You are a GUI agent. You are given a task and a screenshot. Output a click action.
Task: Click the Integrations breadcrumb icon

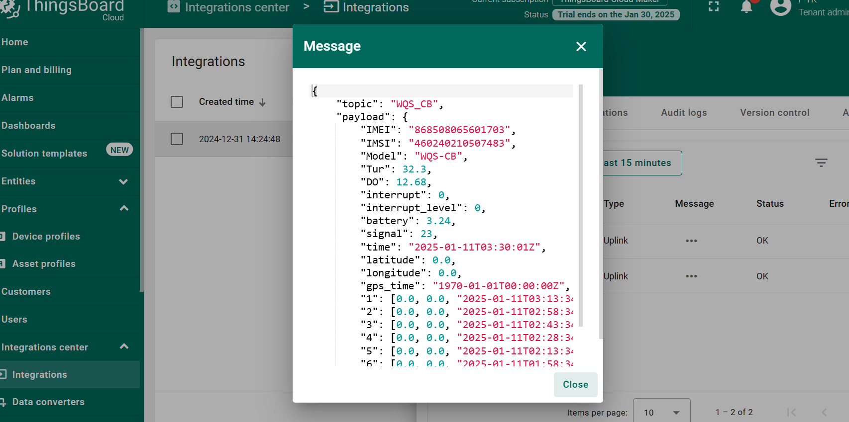click(331, 6)
